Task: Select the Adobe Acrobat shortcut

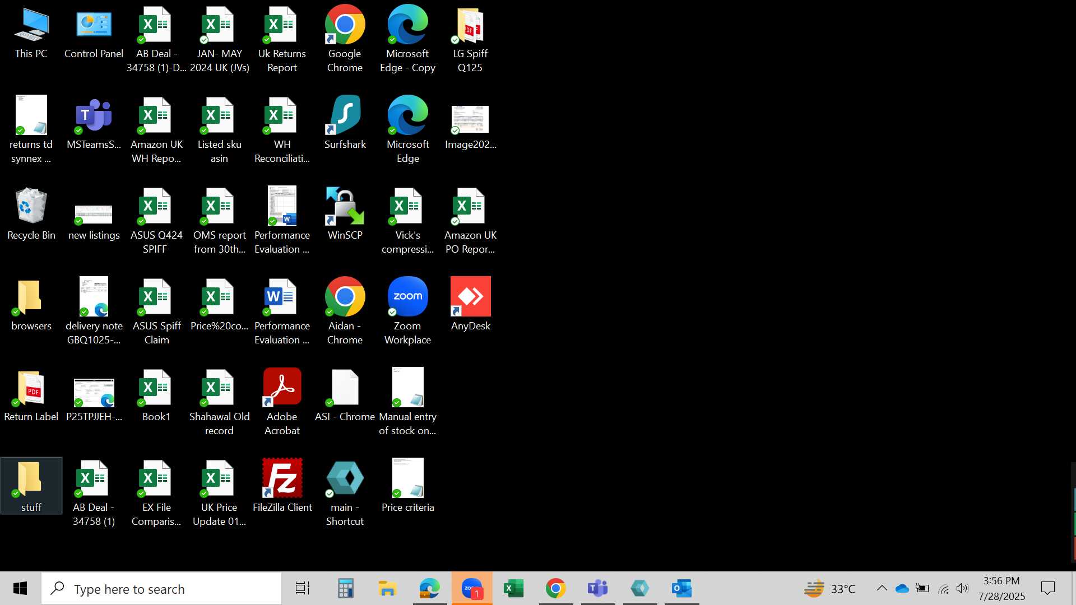Action: (282, 402)
